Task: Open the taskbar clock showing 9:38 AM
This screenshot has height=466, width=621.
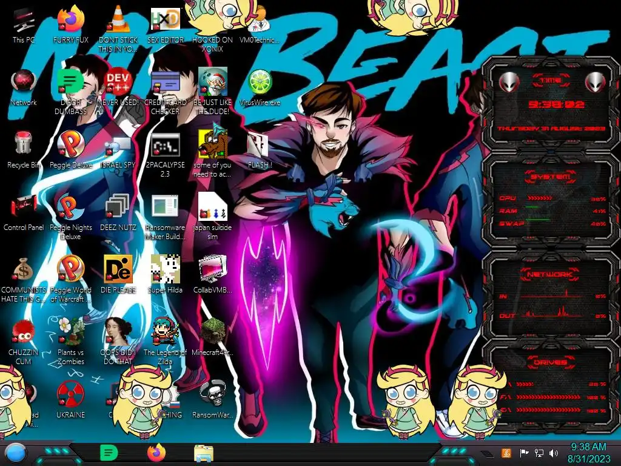Action: (588, 453)
